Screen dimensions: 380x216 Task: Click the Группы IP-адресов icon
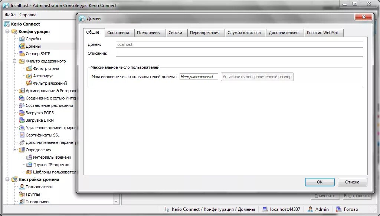(x=29, y=165)
